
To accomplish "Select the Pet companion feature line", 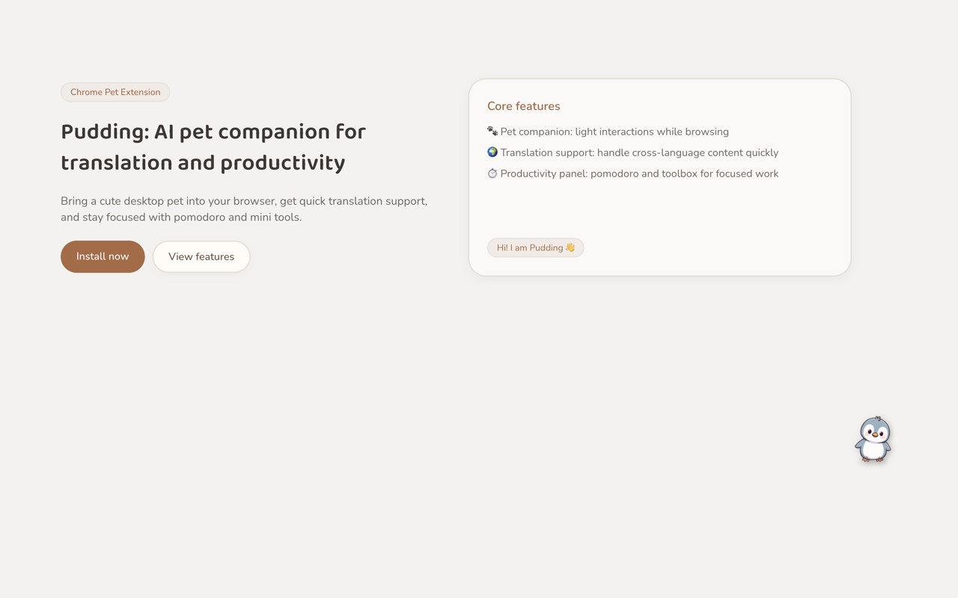I will tap(608, 132).
